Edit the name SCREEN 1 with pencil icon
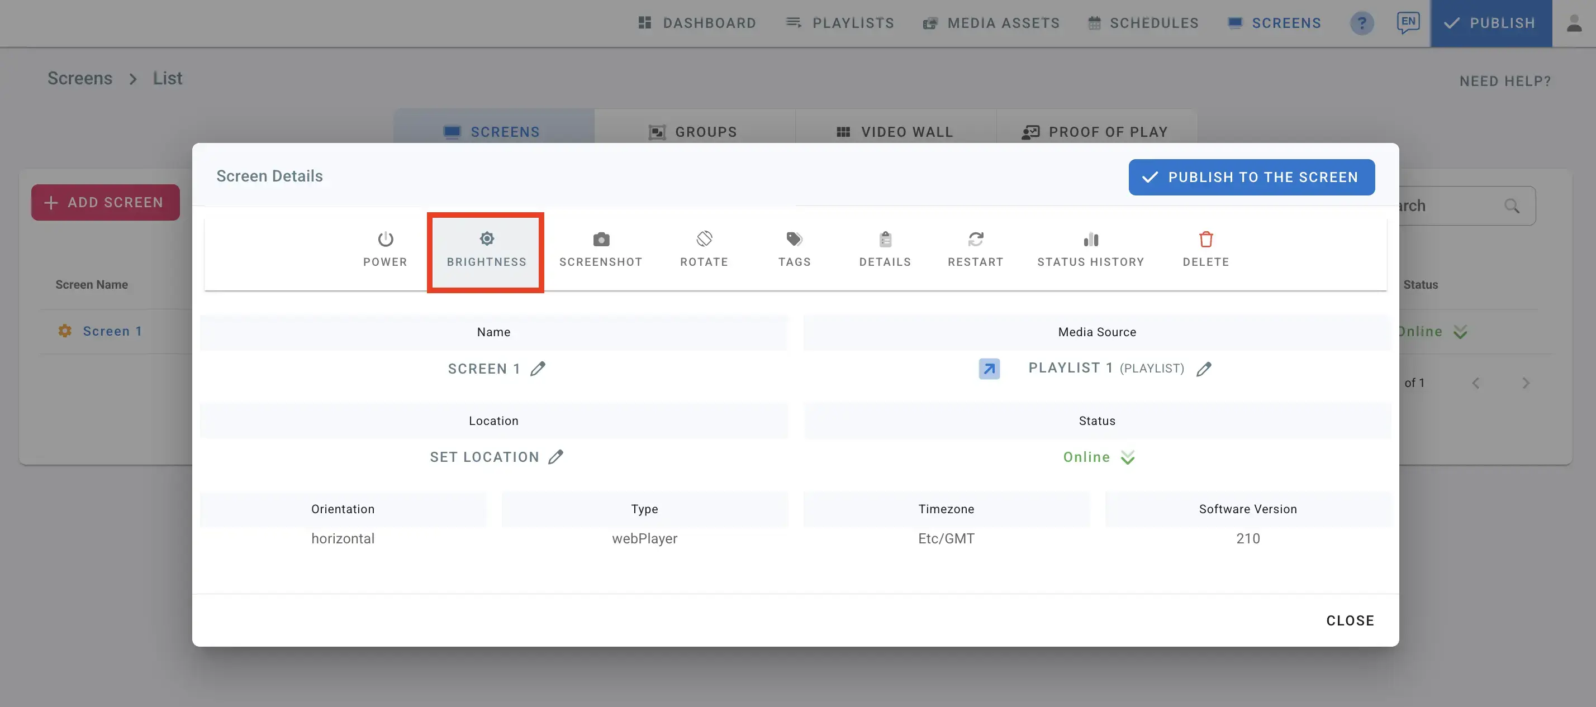This screenshot has width=1596, height=707. click(x=538, y=367)
